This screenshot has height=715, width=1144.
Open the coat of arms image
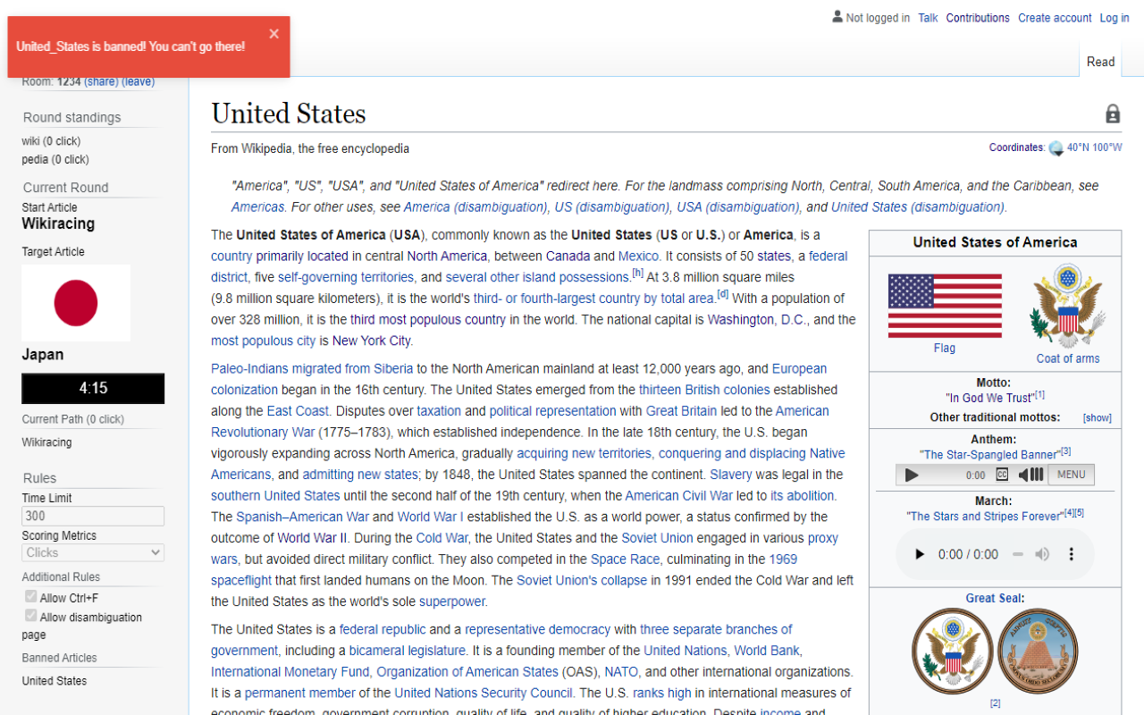coord(1068,306)
